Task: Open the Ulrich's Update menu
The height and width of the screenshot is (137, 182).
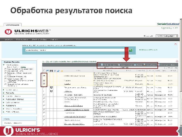Action: [39, 39]
